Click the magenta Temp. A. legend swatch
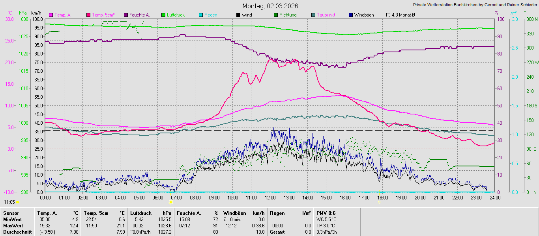539x236 pixels. (x=51, y=15)
